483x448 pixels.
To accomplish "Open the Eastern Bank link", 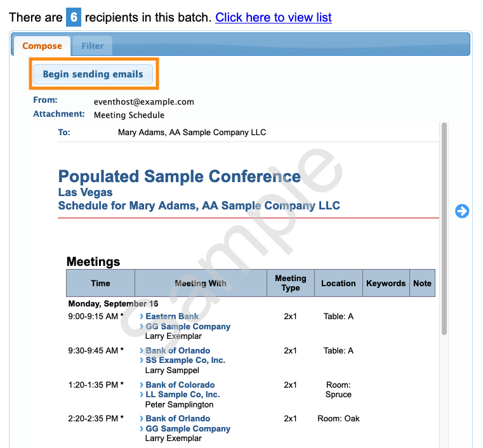I will coord(172,316).
